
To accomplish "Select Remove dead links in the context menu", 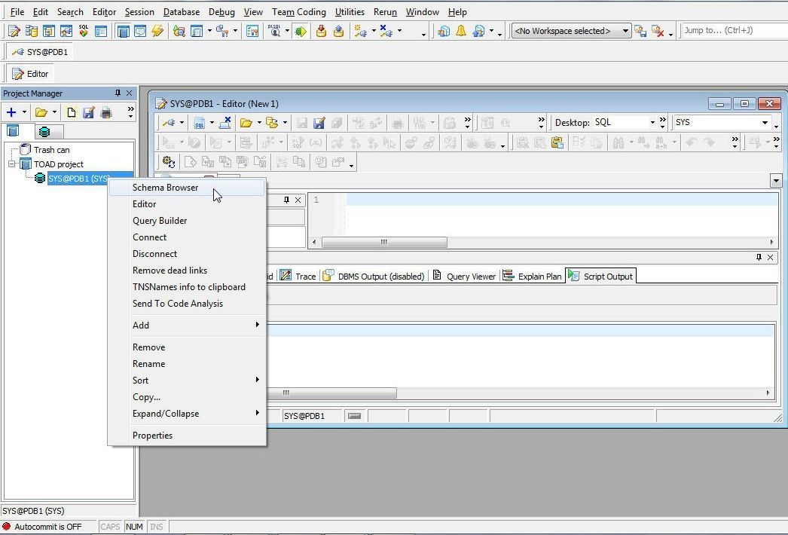I will tap(186, 271).
